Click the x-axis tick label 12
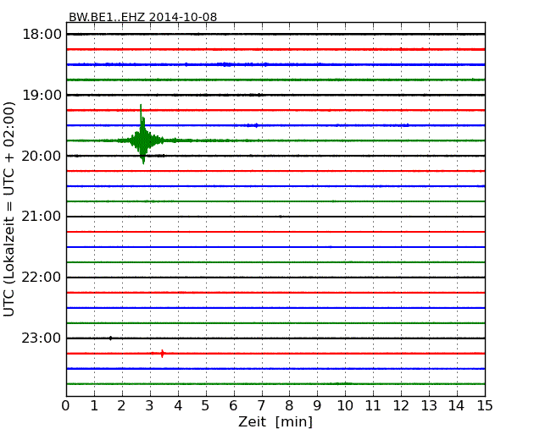Viewport: 551px width, 440px height. tap(401, 406)
